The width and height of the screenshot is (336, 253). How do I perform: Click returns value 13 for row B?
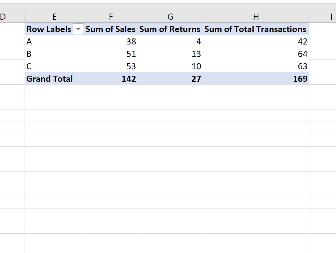click(x=170, y=54)
